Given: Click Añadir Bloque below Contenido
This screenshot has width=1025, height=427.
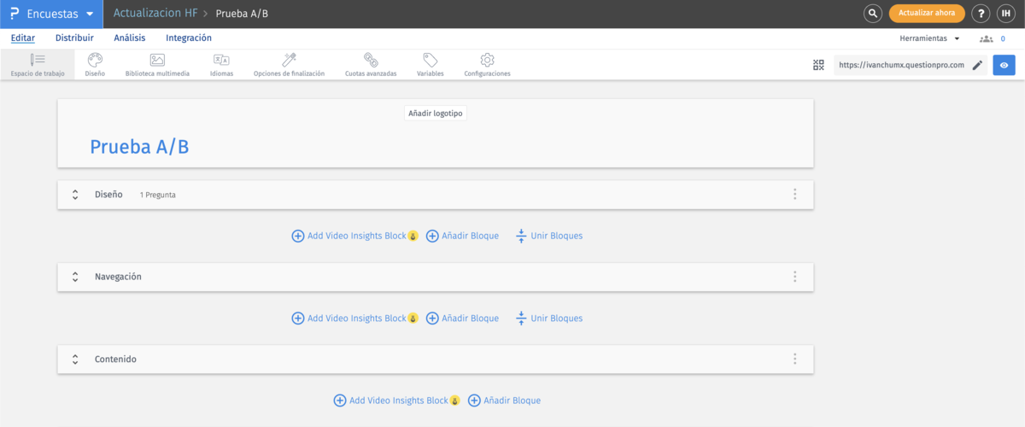Looking at the screenshot, I should 504,401.
